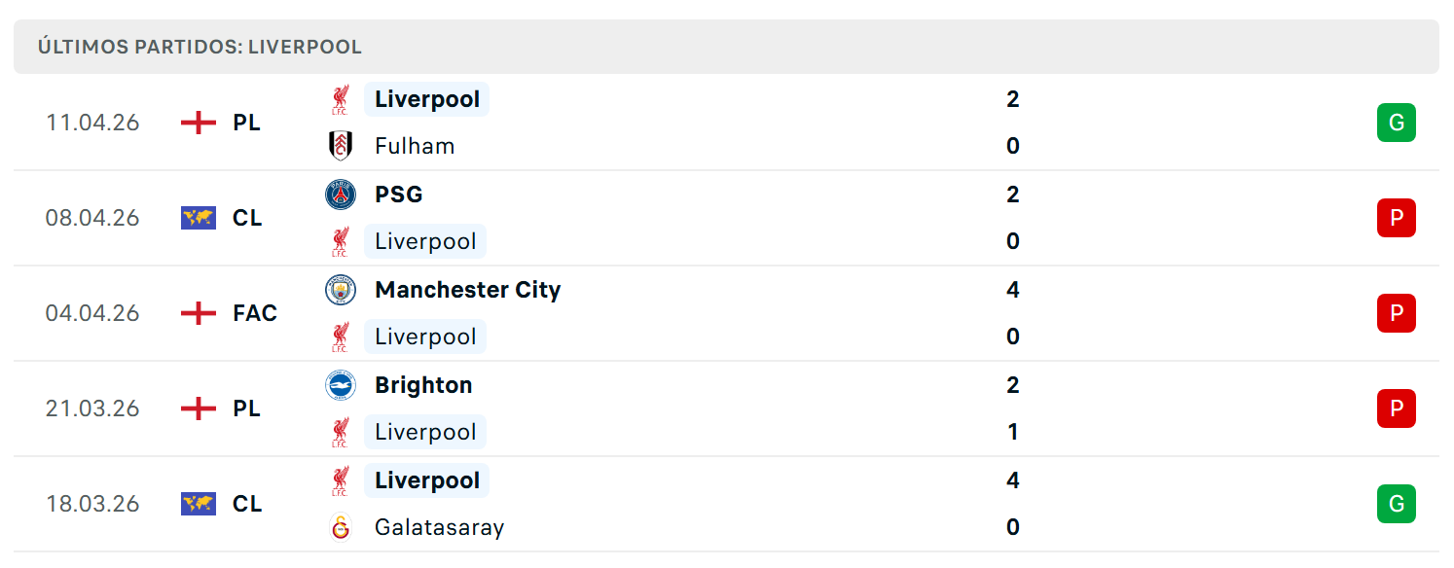Click the PSG club crest
1454x568 pixels.
(x=341, y=195)
